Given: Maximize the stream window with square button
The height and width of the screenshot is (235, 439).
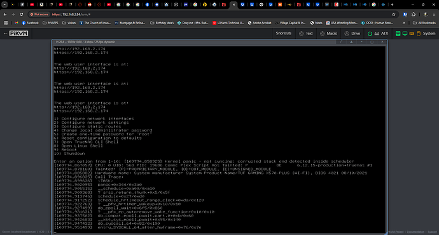Looking at the screenshot, I should coord(372,42).
